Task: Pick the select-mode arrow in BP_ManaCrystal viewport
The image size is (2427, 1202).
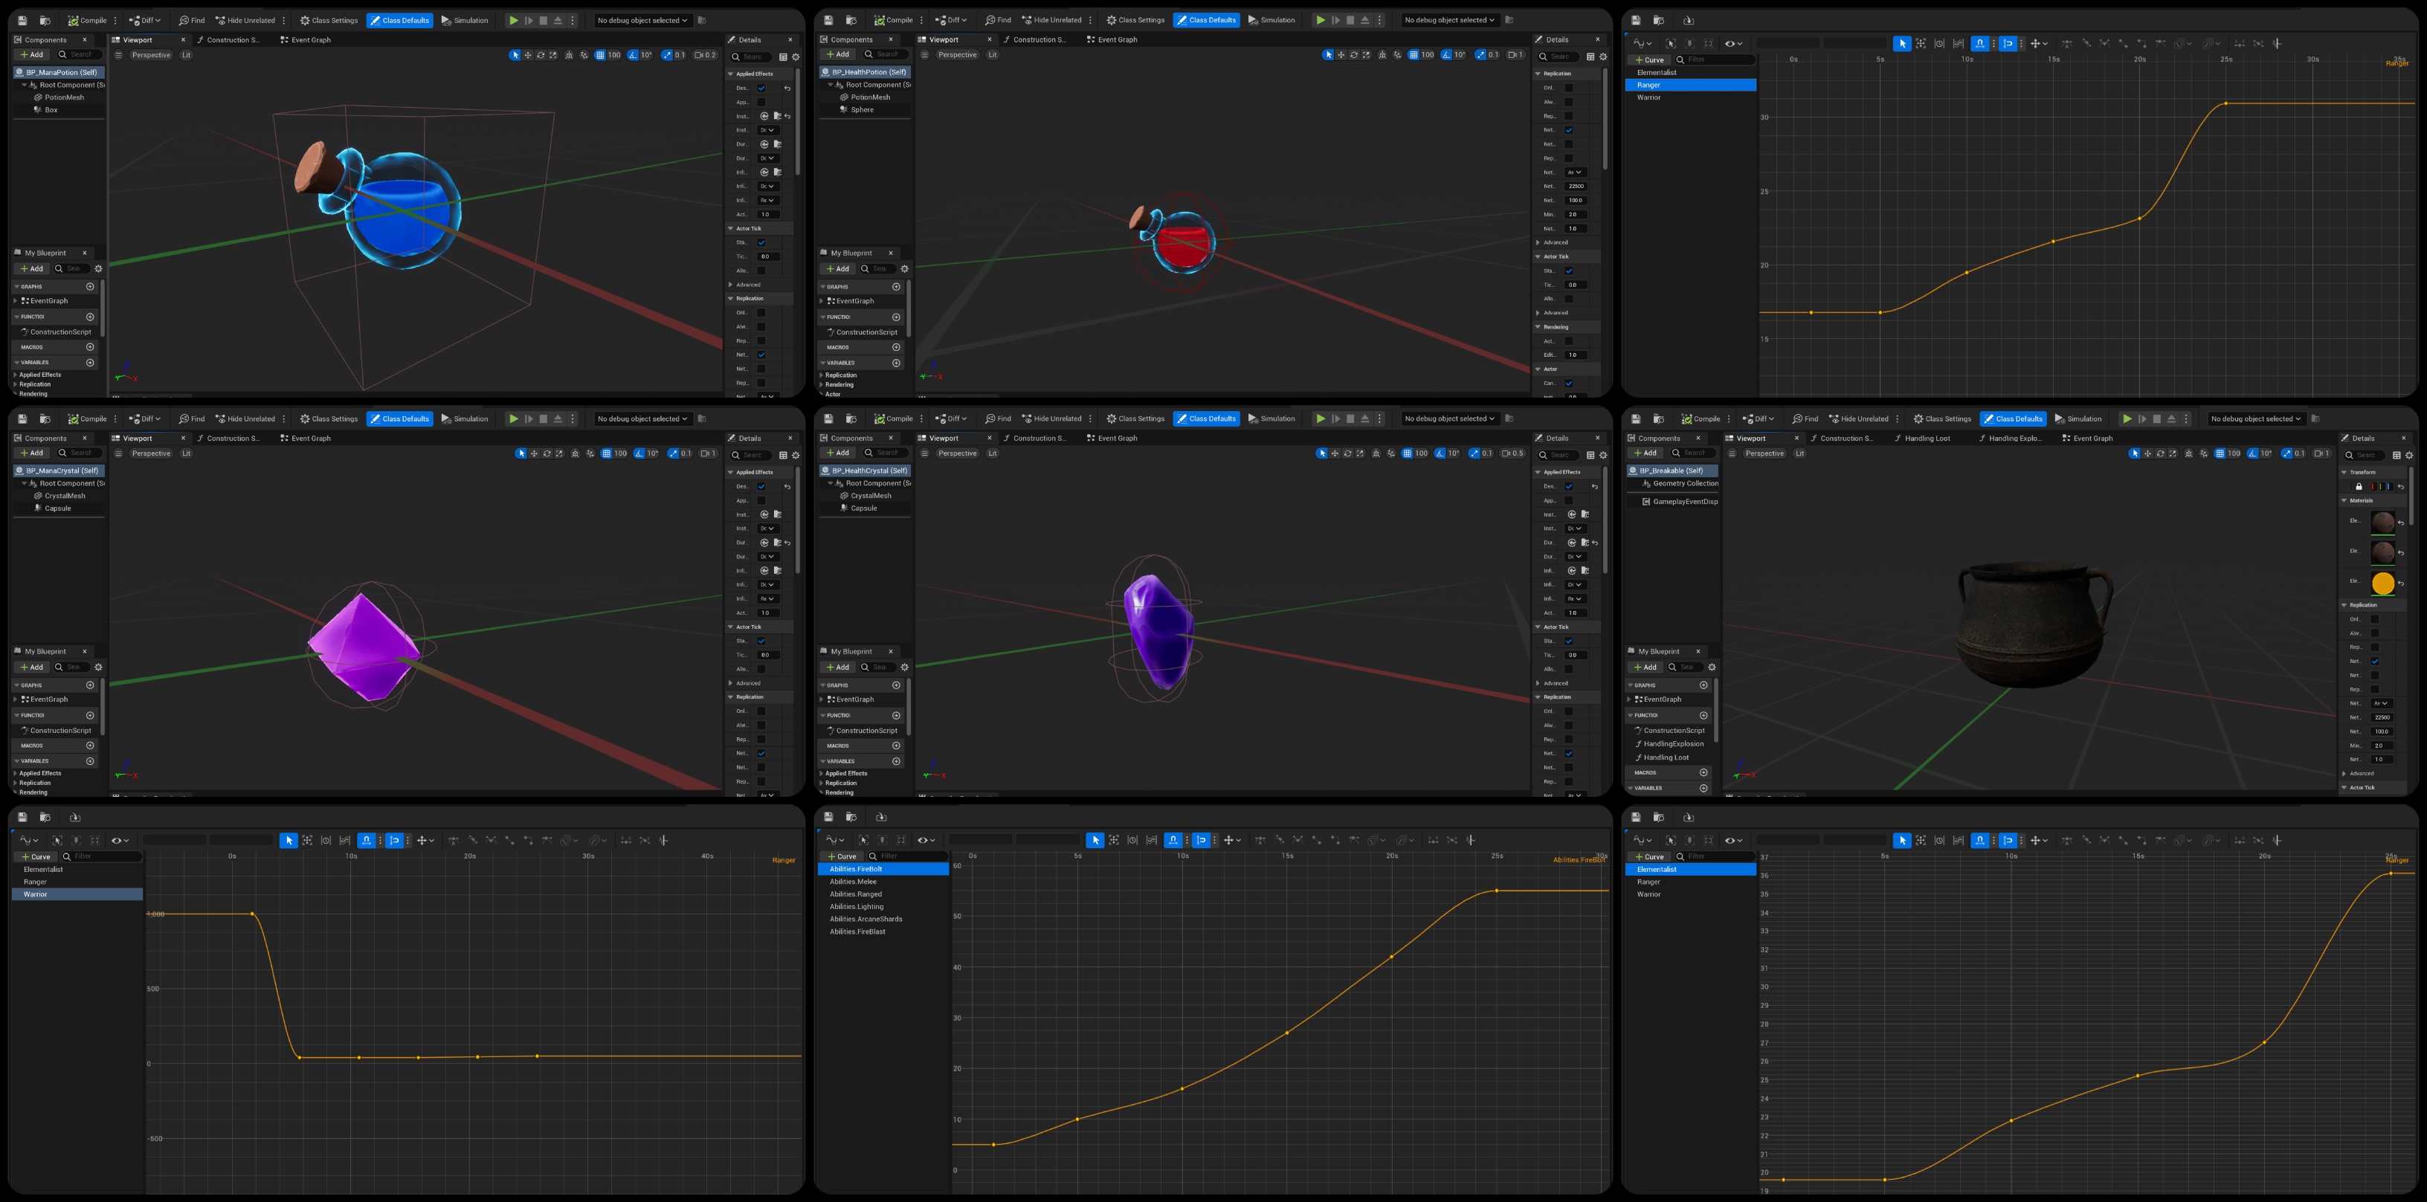Action: point(521,453)
